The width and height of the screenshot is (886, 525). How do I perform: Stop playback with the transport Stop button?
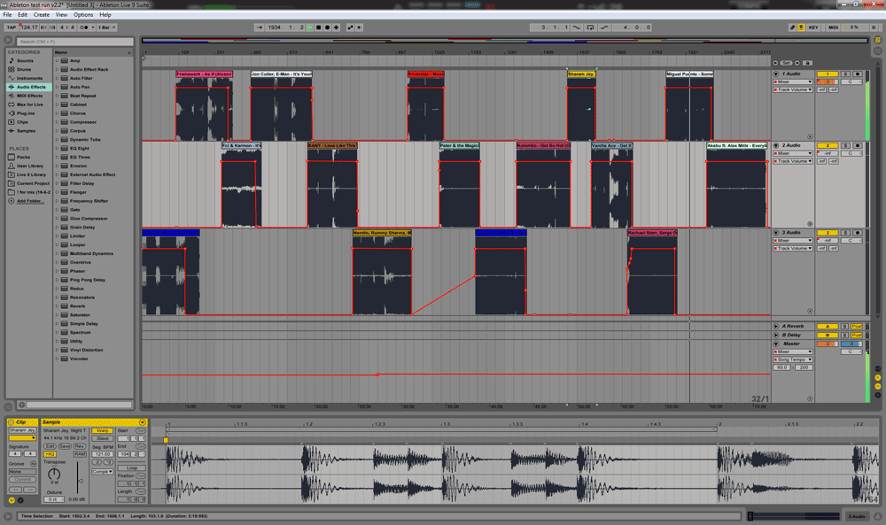point(318,27)
